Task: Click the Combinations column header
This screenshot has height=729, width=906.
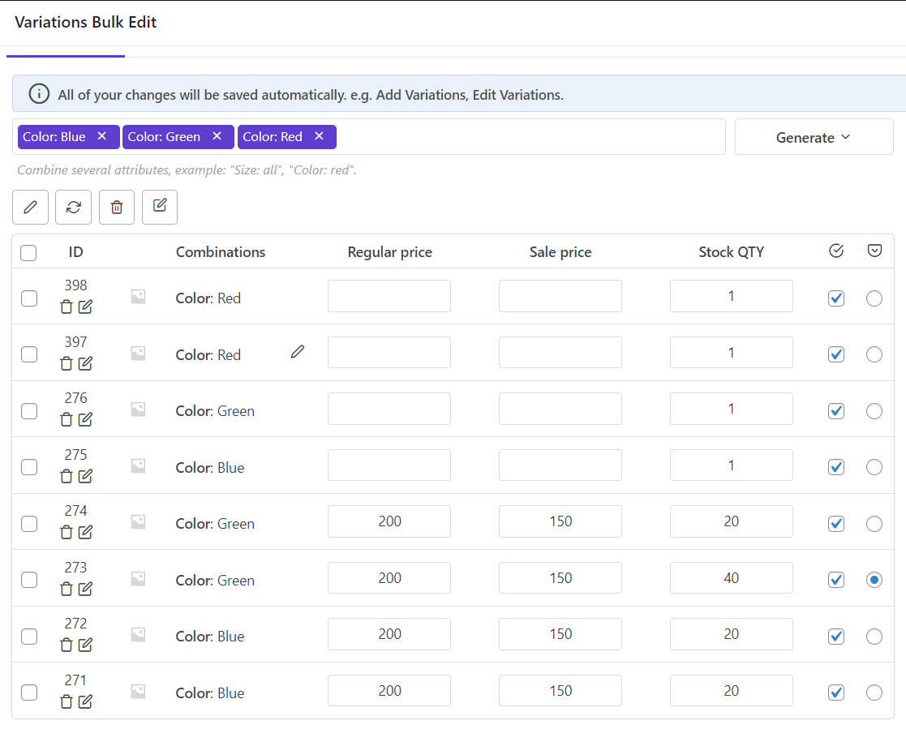Action: (220, 252)
